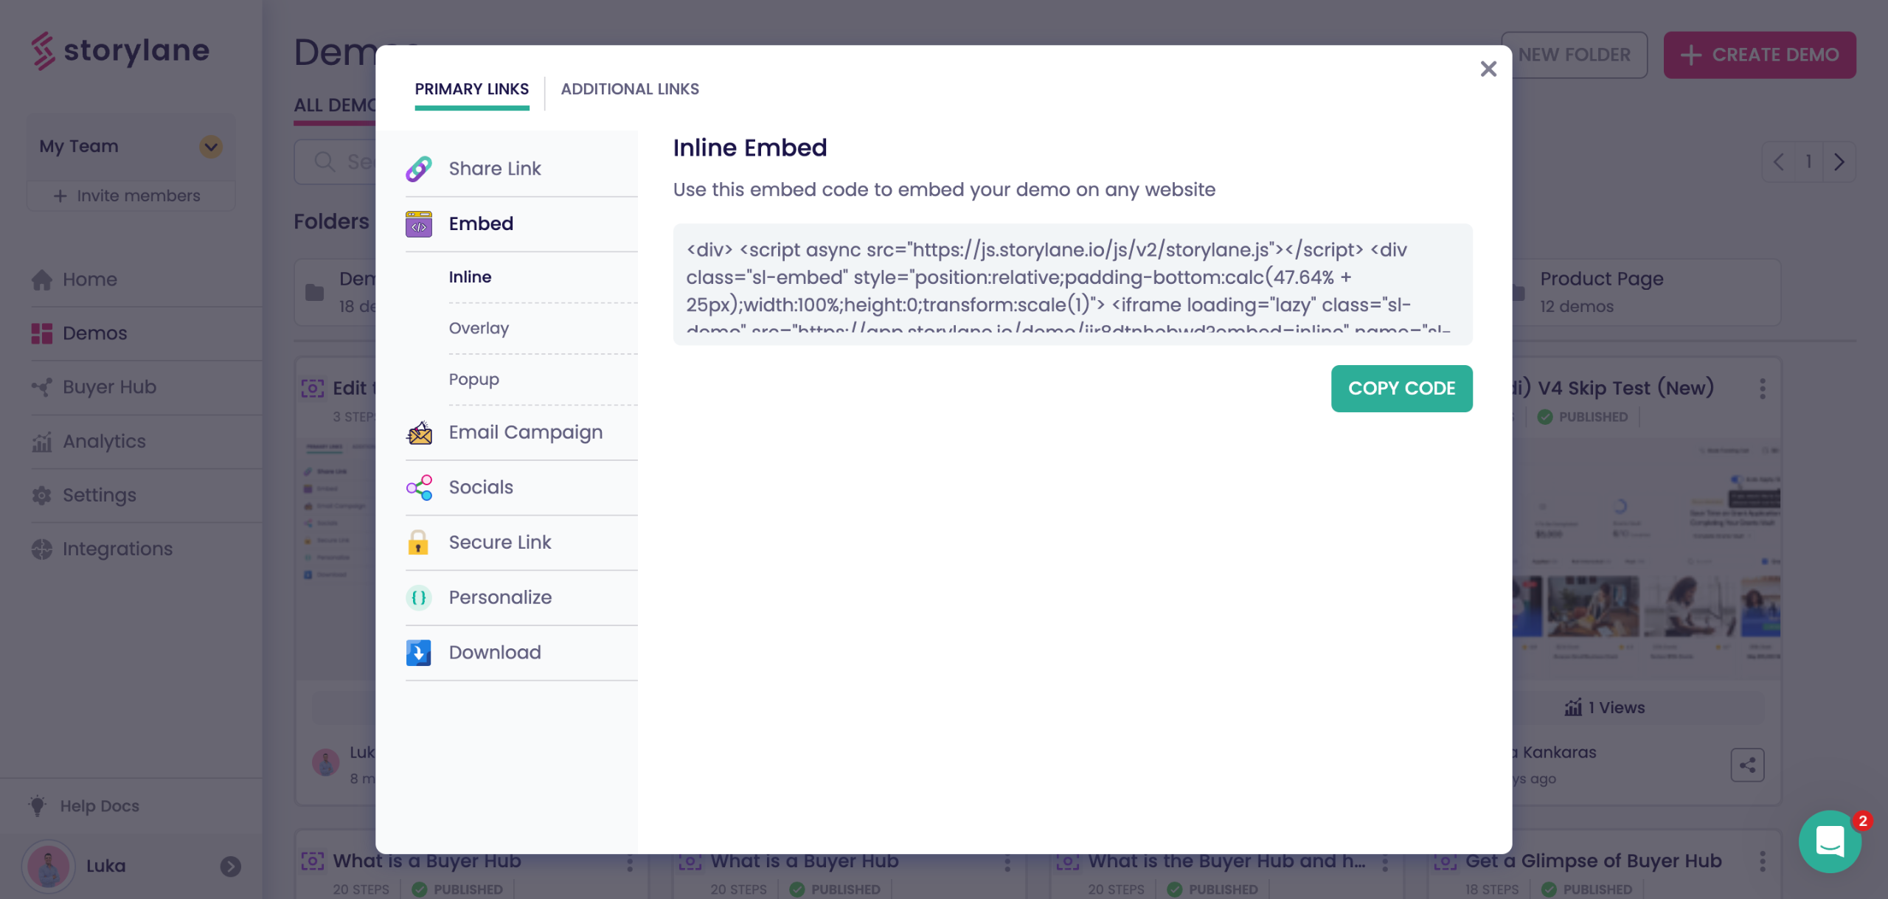Click the Download arrow icon

point(418,653)
